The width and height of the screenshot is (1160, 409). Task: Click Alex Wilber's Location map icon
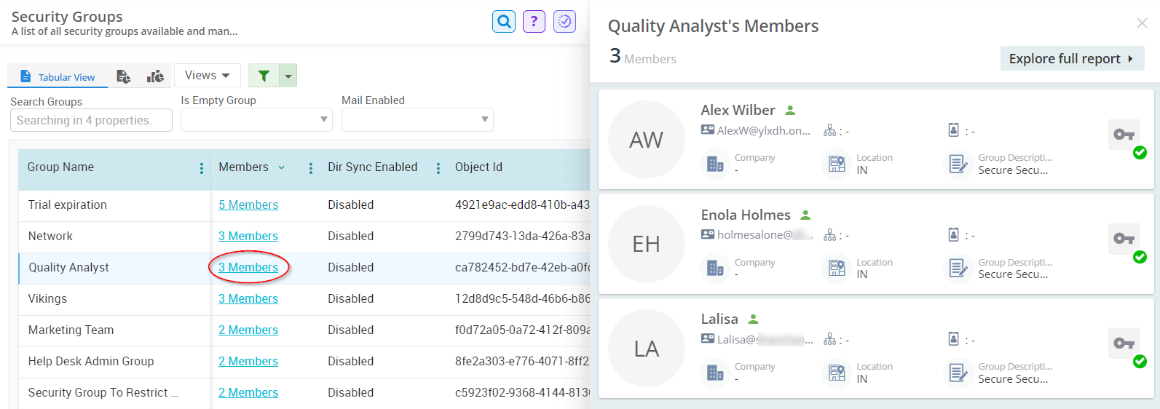point(837,164)
